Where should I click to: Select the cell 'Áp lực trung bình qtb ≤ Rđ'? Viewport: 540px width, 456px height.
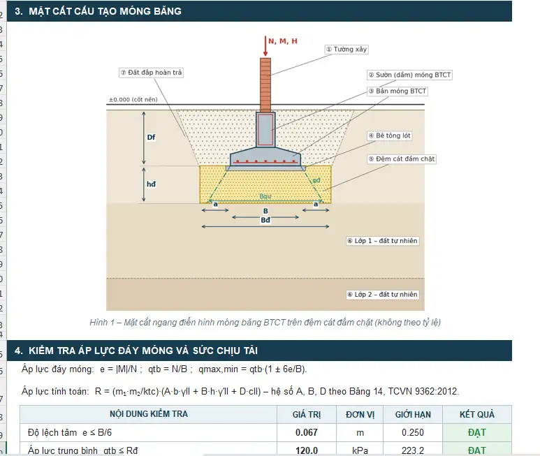tap(148, 449)
